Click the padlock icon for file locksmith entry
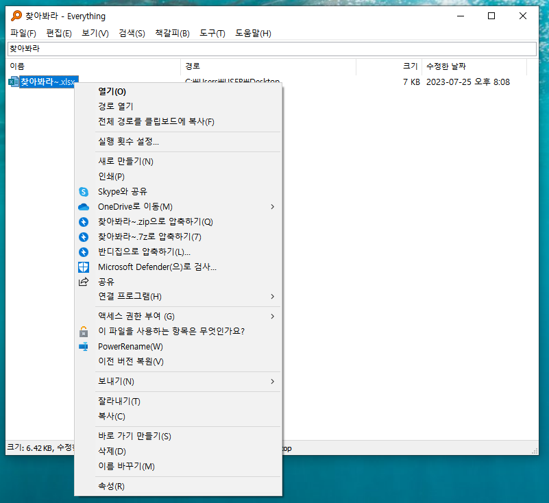Image resolution: width=549 pixels, height=503 pixels. pos(84,332)
